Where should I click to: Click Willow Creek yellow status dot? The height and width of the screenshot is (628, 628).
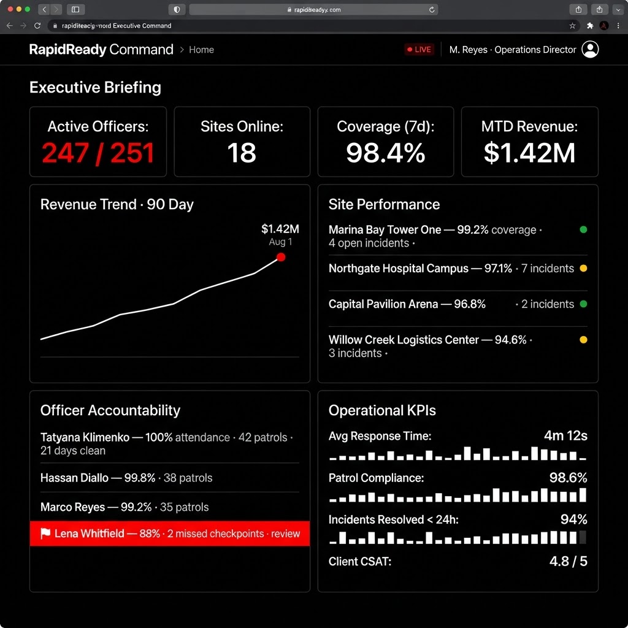pos(584,340)
